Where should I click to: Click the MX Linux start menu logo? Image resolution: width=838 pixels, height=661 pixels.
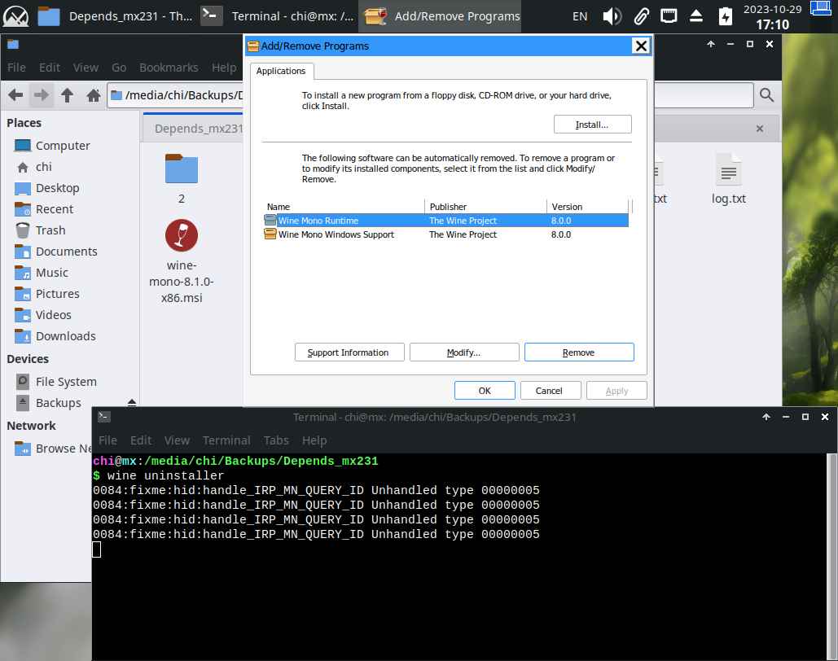point(16,16)
